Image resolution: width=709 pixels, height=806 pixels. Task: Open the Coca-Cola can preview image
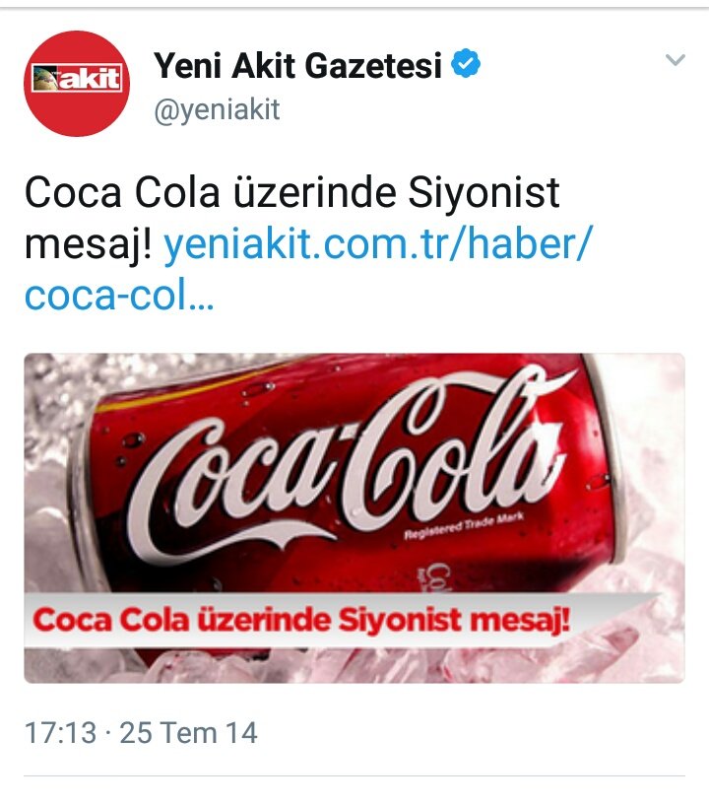tap(354, 517)
